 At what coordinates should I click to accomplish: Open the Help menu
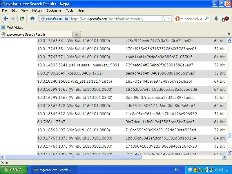81,10
